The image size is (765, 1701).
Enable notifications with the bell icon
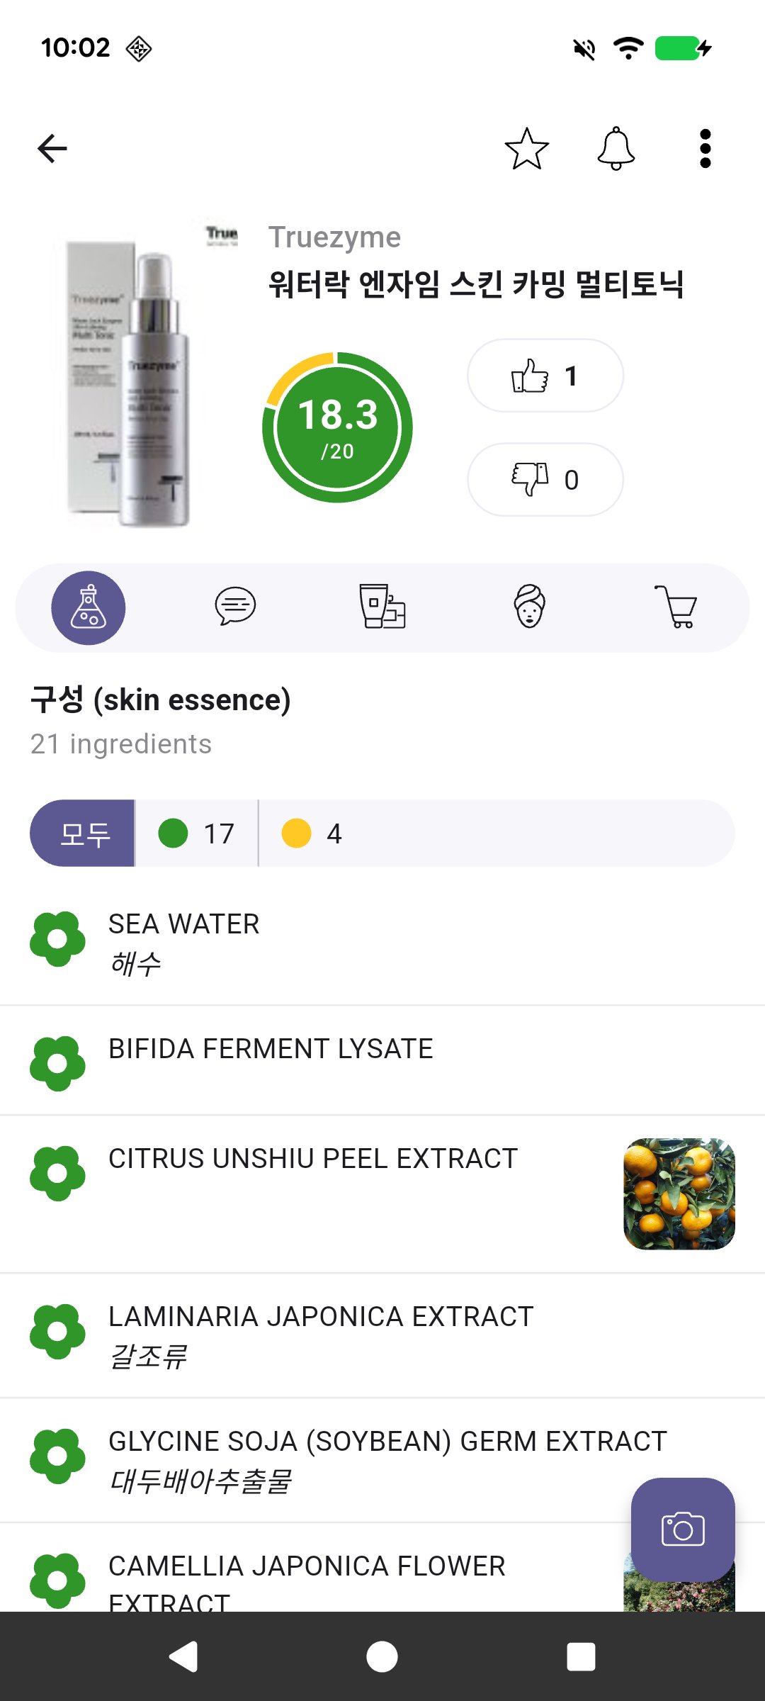click(616, 149)
